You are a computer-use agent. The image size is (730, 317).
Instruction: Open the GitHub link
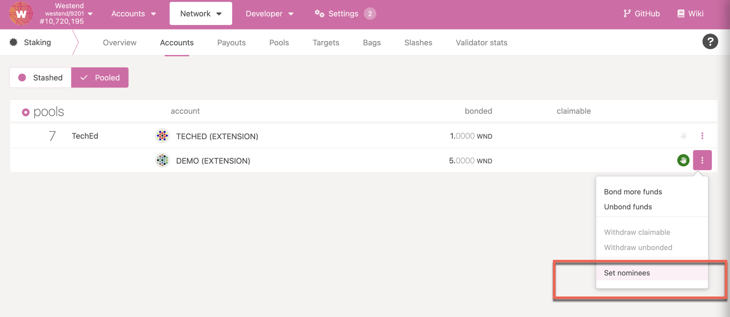[x=642, y=14]
